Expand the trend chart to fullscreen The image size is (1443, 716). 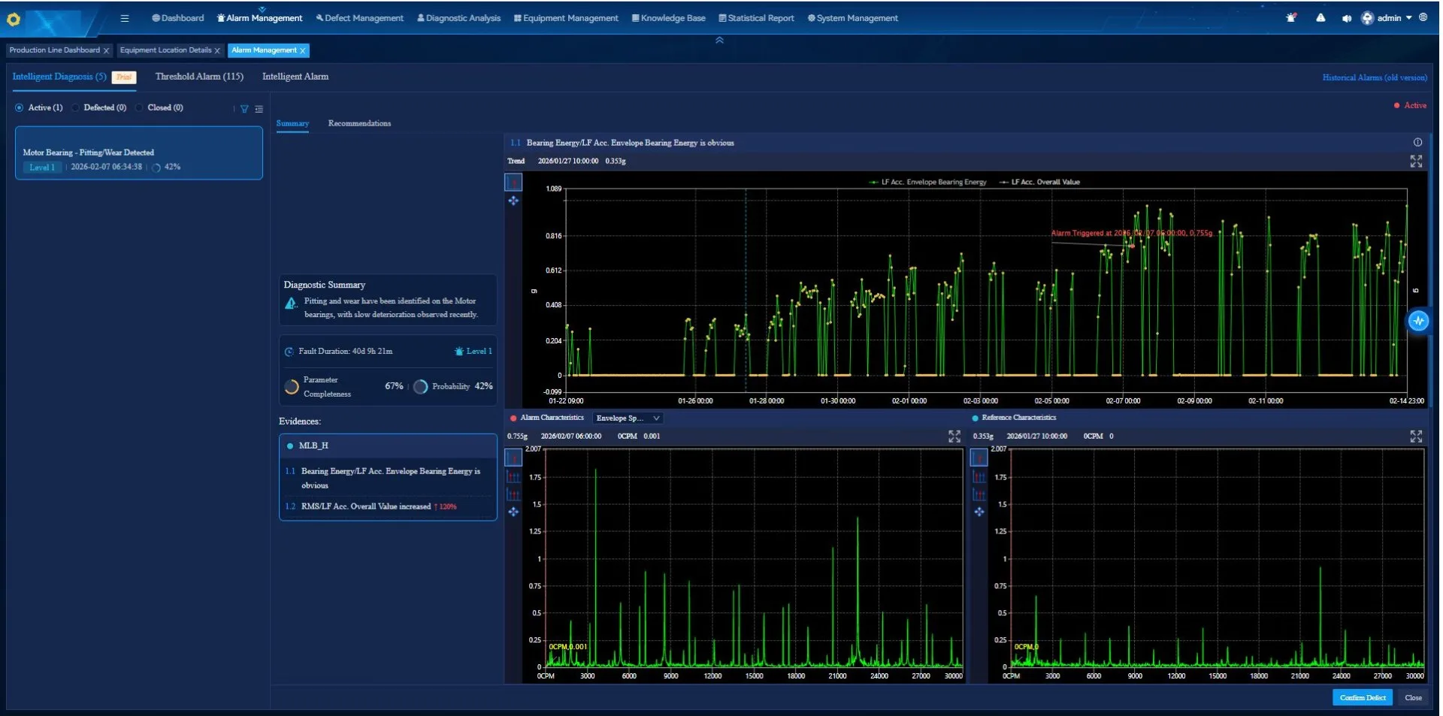(x=1416, y=162)
